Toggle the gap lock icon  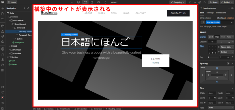pos(232,57)
